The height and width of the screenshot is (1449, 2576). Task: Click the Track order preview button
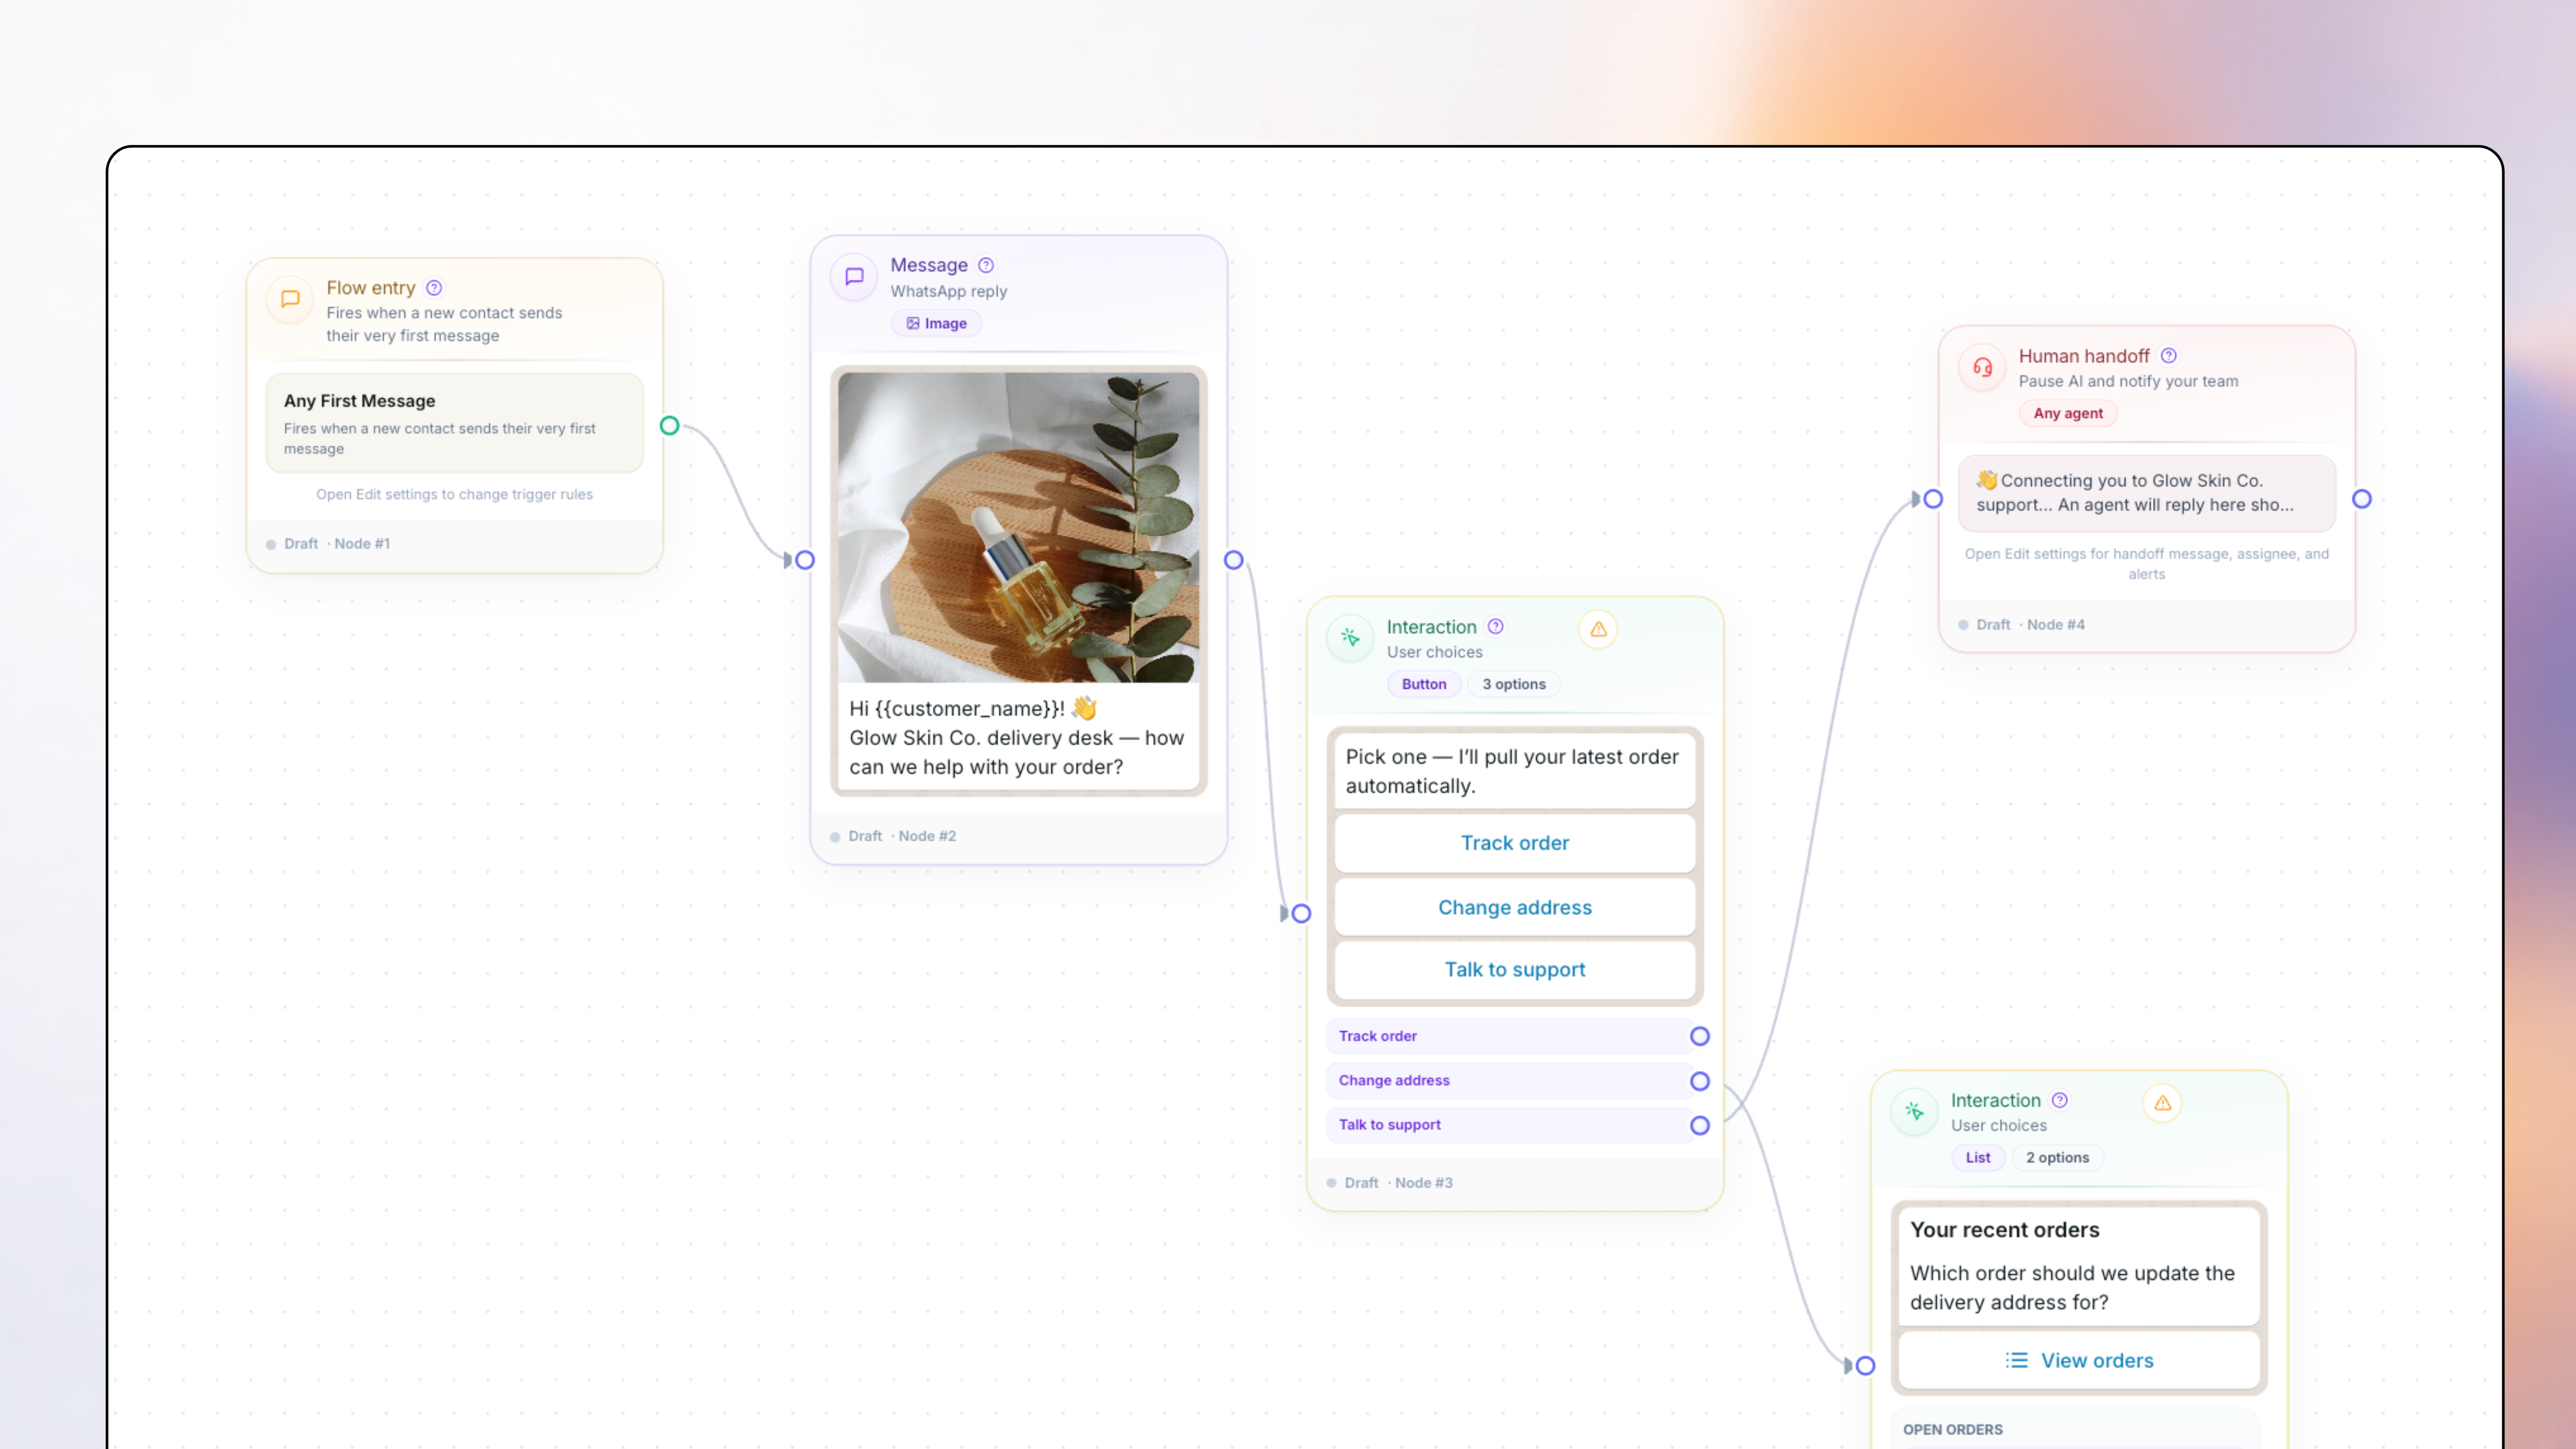(1515, 843)
